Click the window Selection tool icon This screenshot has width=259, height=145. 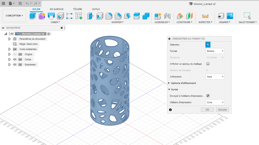click(247, 16)
